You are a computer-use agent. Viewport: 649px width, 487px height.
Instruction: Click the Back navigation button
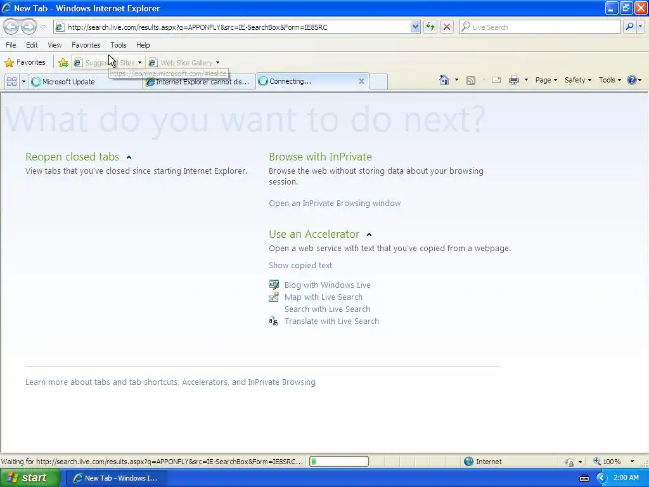point(11,27)
